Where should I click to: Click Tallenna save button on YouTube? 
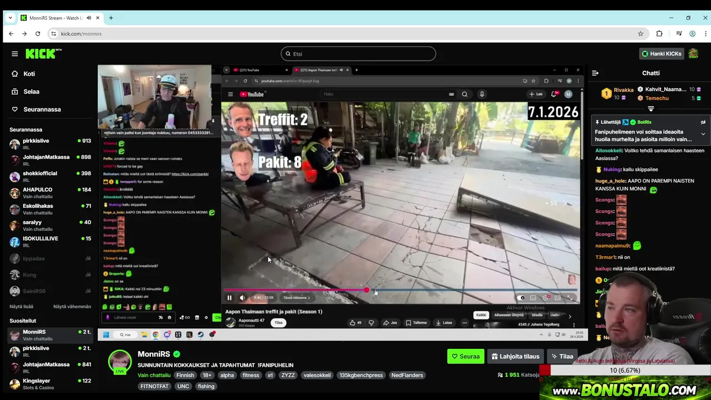coord(416,323)
